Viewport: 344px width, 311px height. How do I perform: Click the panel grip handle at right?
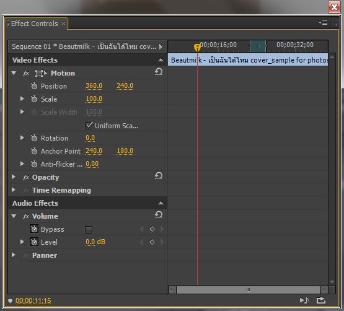click(335, 23)
